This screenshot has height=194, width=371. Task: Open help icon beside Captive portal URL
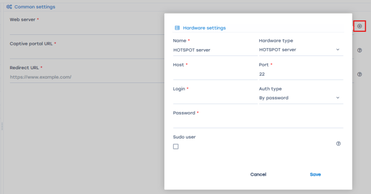tap(359, 50)
